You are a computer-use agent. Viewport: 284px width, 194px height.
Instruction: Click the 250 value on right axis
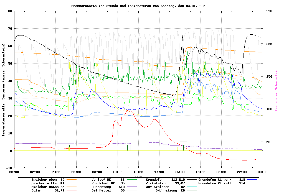click(269, 11)
